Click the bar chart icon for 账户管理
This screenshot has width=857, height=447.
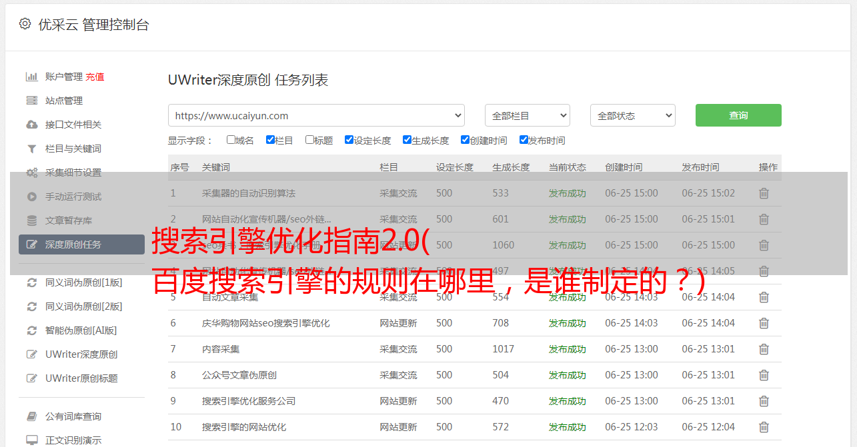pyautogui.click(x=31, y=77)
